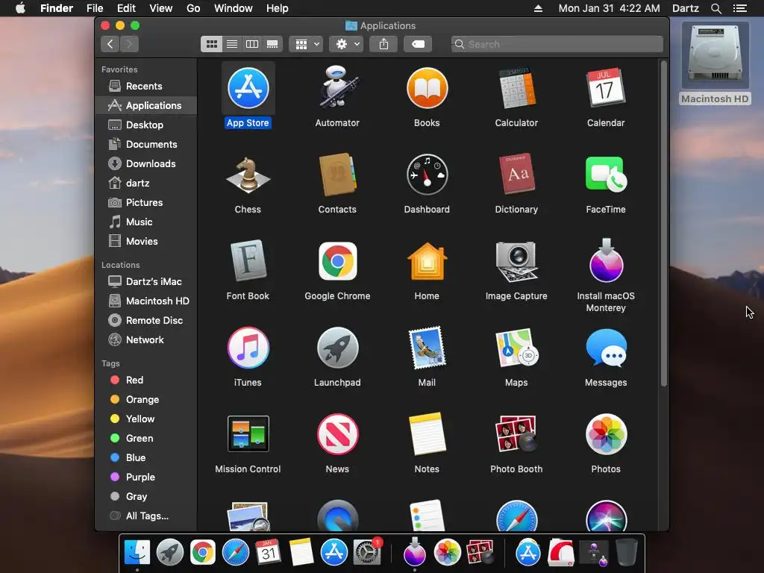The width and height of the screenshot is (764, 573).
Task: Select the Image Capture app icon
Action: pos(516,261)
